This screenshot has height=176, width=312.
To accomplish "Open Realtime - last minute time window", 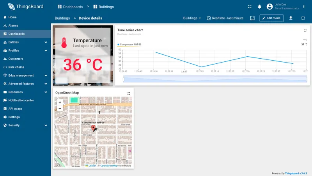I will (225, 18).
